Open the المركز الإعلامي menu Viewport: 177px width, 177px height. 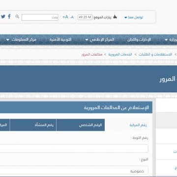pyautogui.click(x=100, y=40)
